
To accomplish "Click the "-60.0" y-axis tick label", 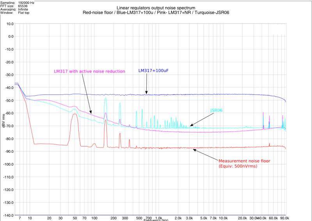I will coord(9,113).
